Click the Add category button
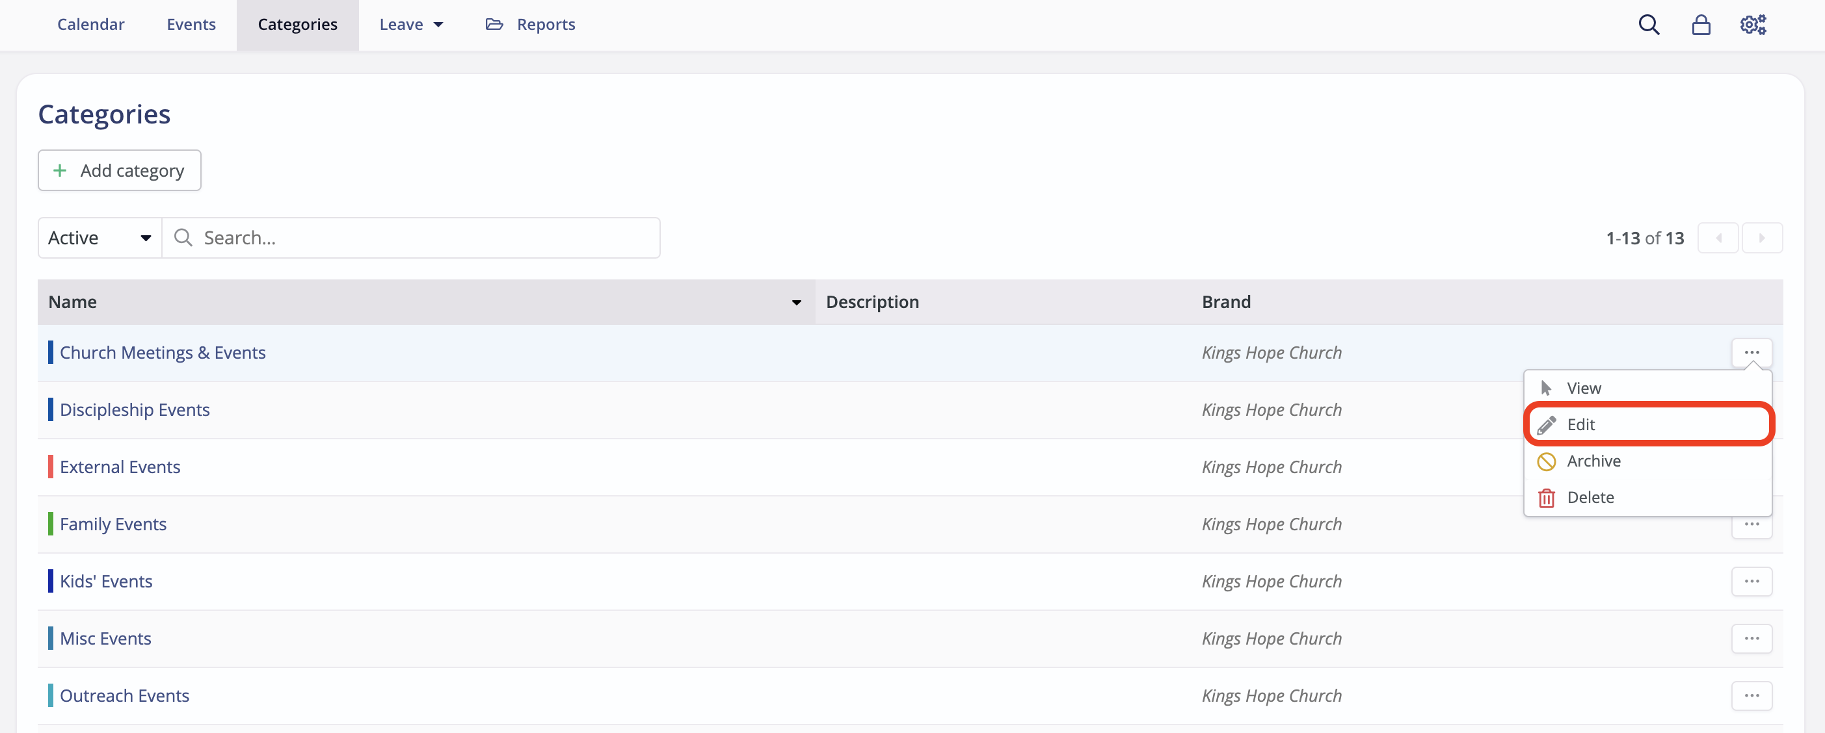This screenshot has width=1825, height=733. (119, 170)
